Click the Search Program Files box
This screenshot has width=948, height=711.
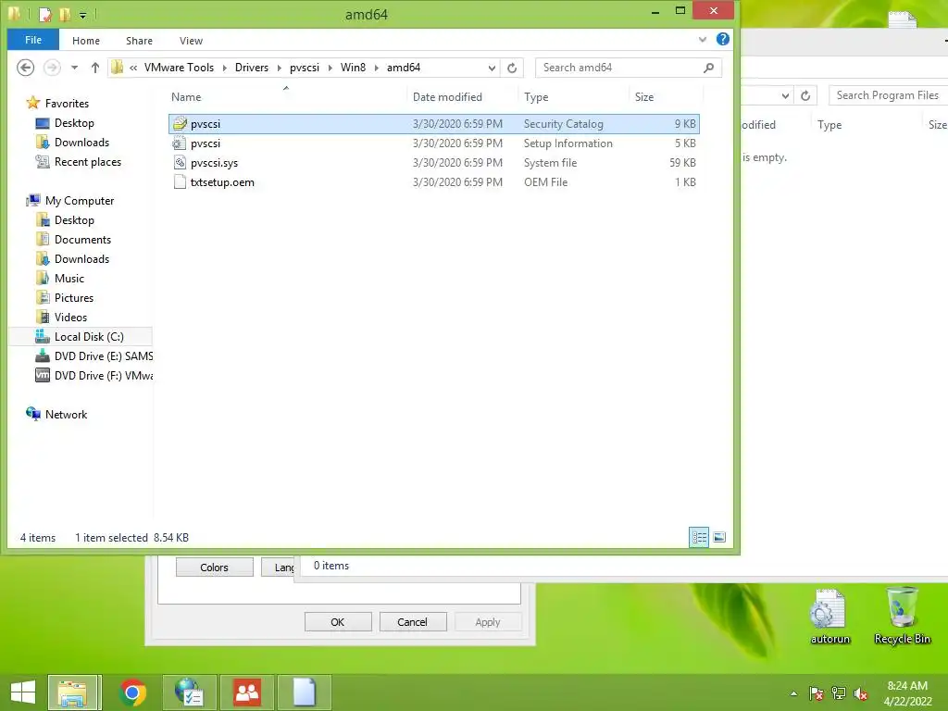(888, 95)
